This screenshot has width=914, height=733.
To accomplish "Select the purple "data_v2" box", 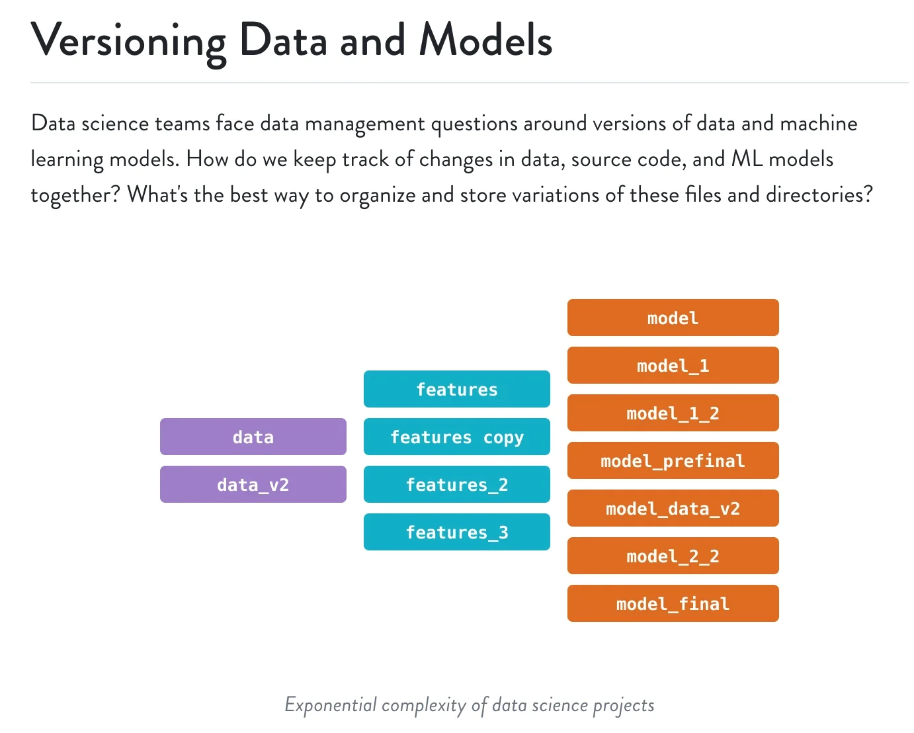I will 253,484.
